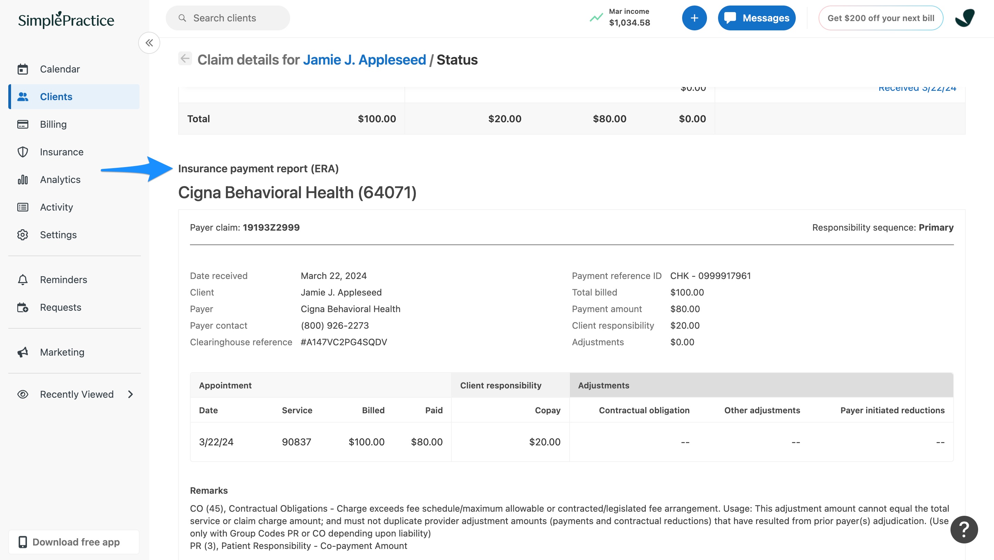Click payment reference CHK - 0999917961

pyautogui.click(x=710, y=276)
